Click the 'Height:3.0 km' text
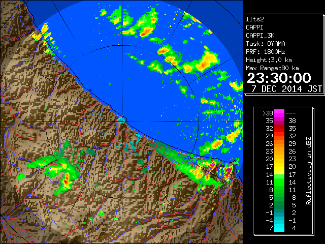325x244 pixels. coord(269,60)
